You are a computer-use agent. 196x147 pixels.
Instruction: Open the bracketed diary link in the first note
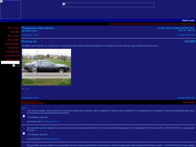(52, 122)
